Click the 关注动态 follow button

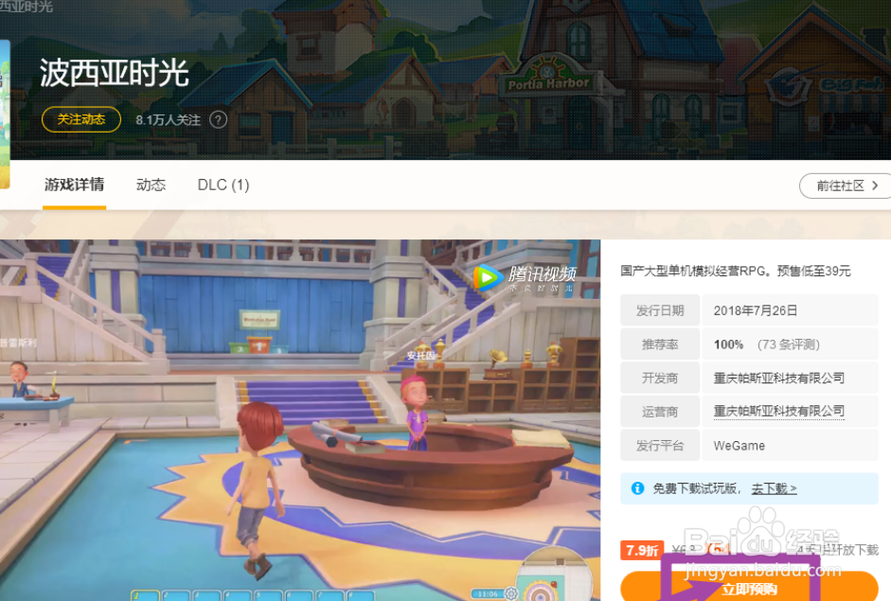pyautogui.click(x=81, y=119)
